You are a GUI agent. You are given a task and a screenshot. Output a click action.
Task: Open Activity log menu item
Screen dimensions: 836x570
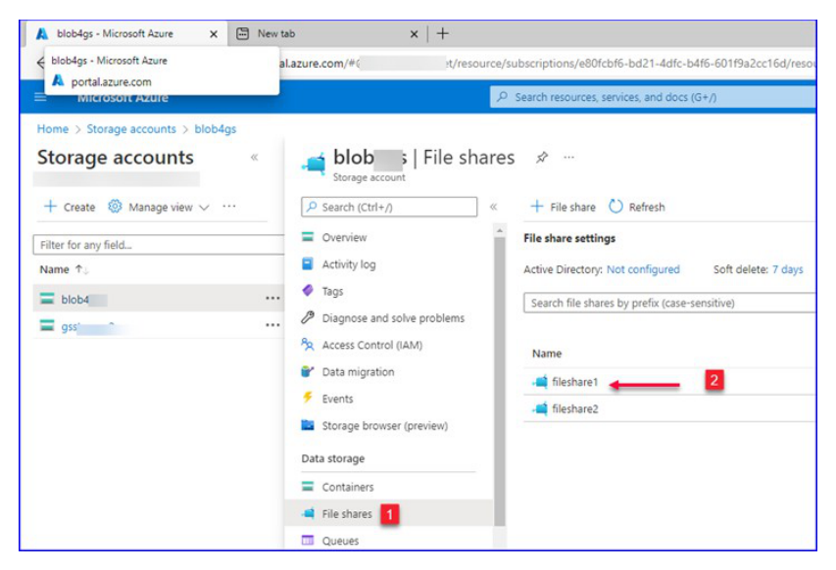click(349, 264)
